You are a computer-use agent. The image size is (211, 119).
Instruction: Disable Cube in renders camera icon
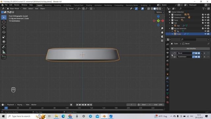208,34
